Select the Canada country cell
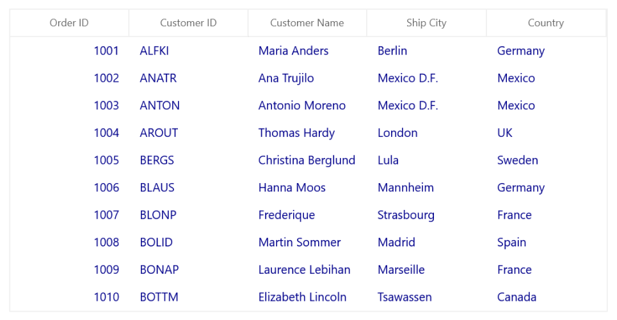Viewport: 617px width, 320px height. pos(517,297)
